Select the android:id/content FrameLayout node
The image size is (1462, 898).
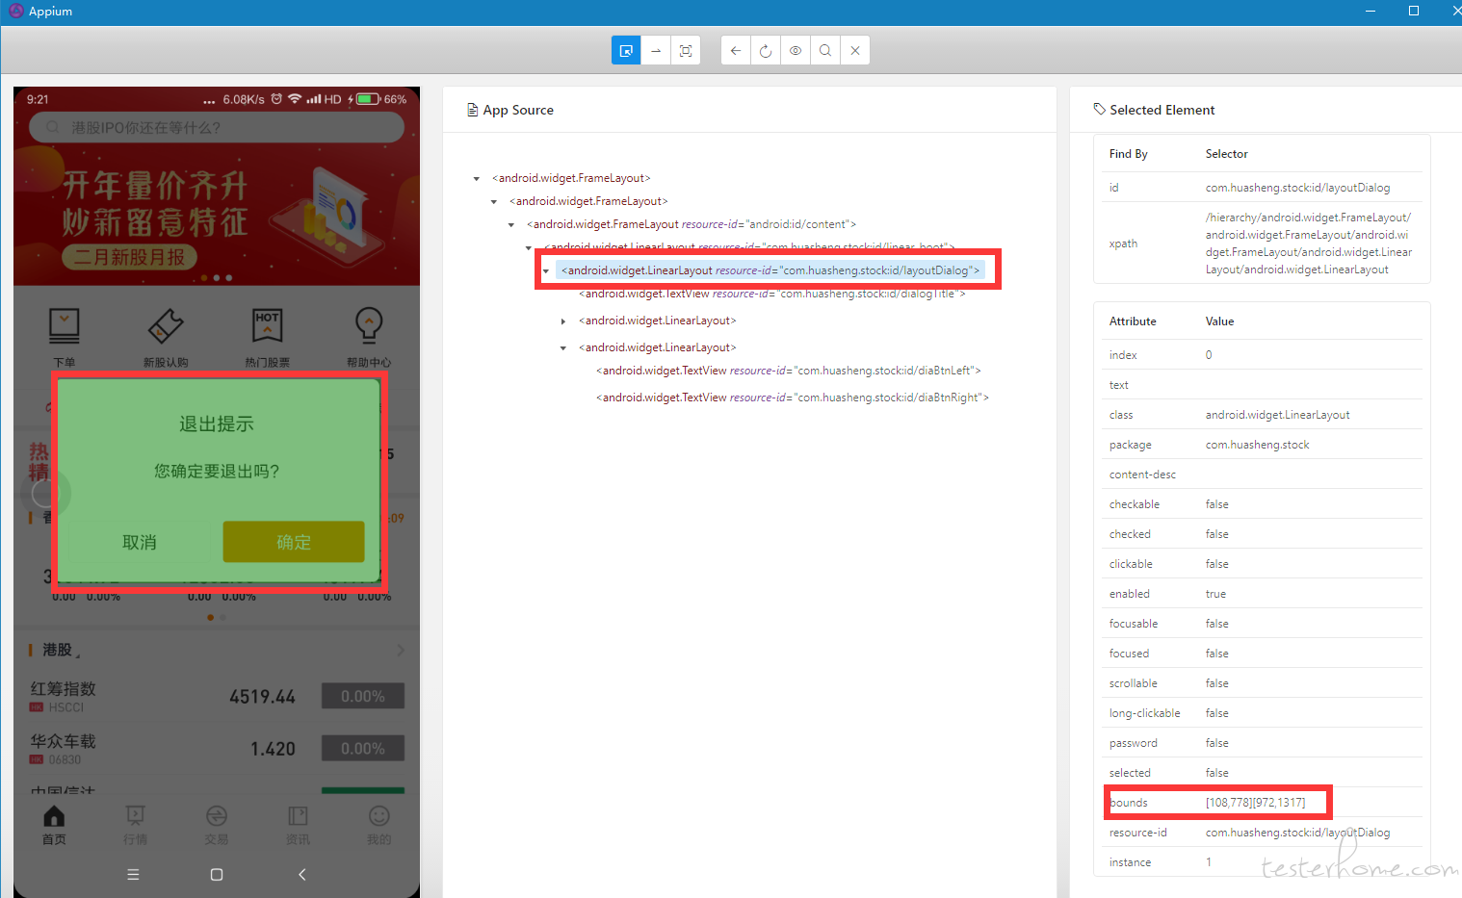pyautogui.click(x=692, y=224)
